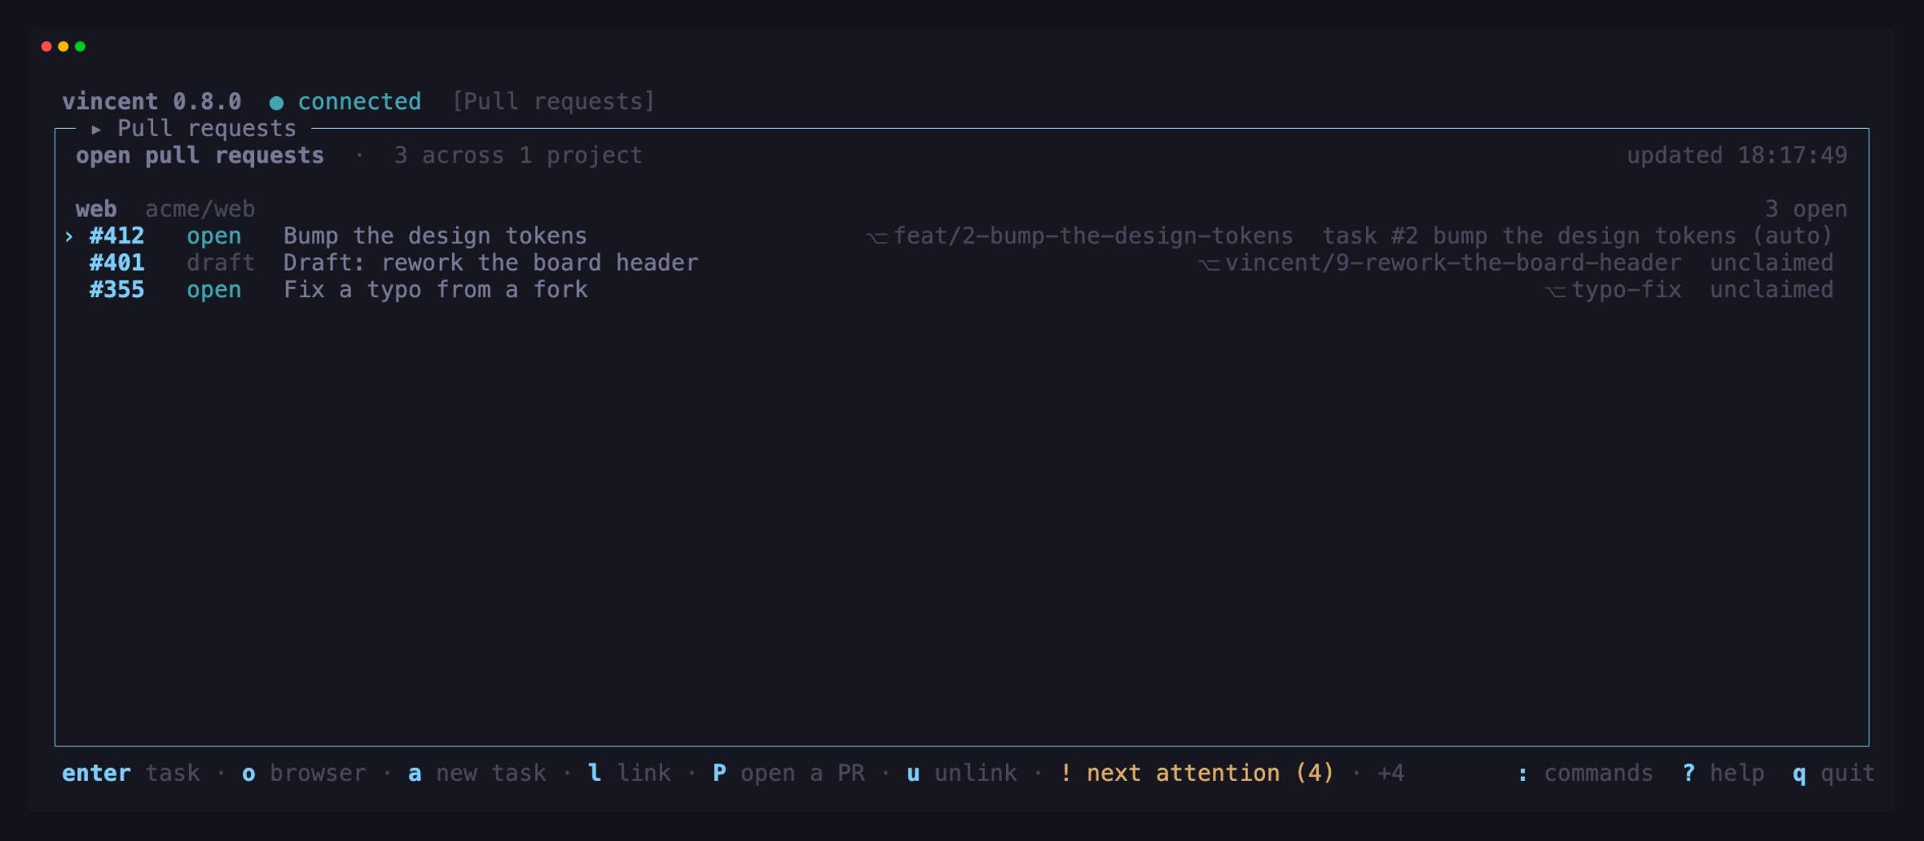Open pull request #401
The height and width of the screenshot is (841, 1924).
(x=117, y=263)
